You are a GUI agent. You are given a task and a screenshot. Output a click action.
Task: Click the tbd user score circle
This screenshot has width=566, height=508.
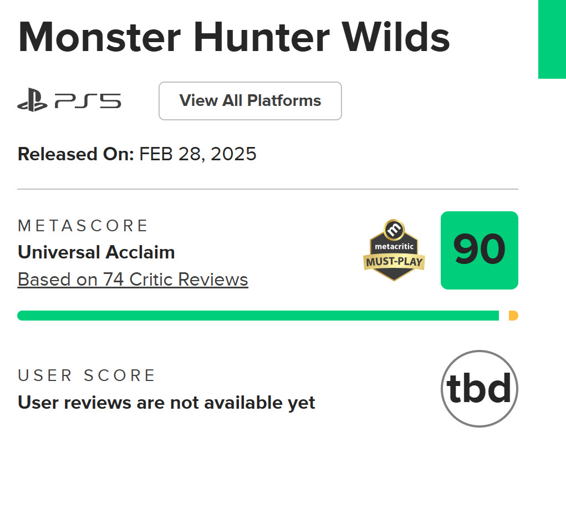coord(479,389)
